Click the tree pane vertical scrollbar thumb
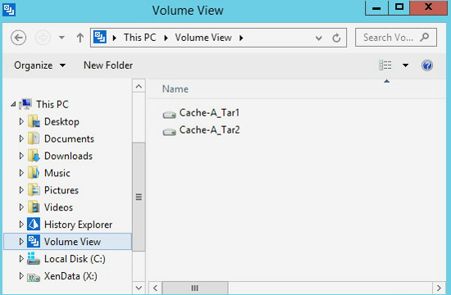This screenshot has height=295, width=451. click(x=139, y=197)
